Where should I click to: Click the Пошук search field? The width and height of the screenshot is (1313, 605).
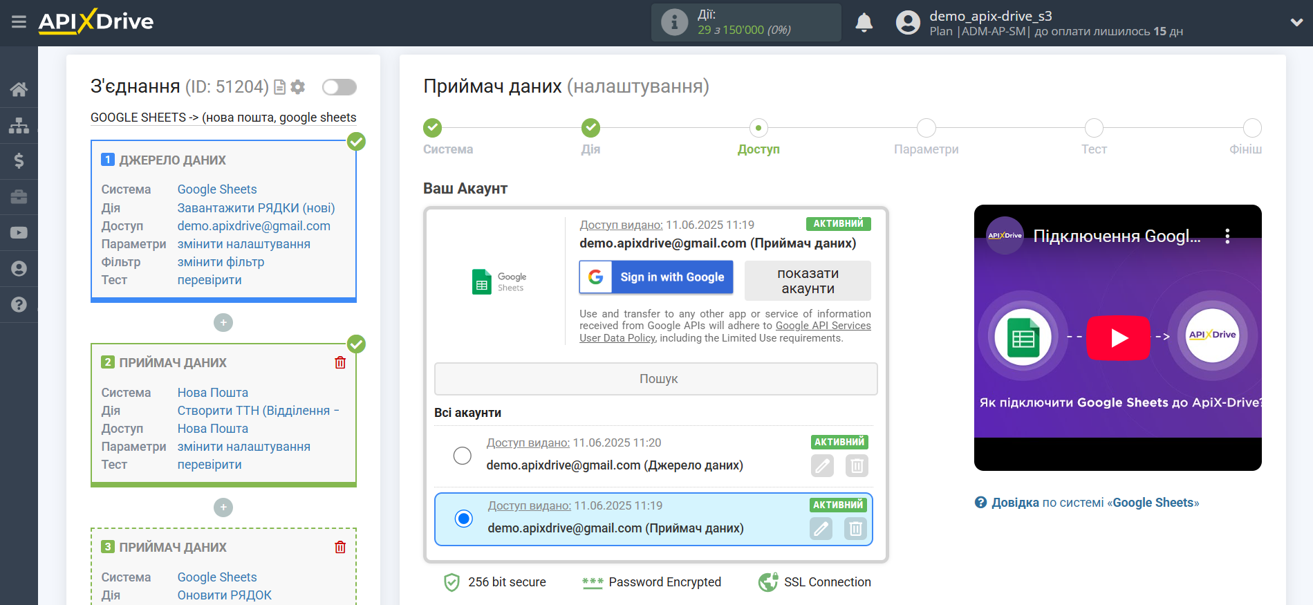[656, 379]
